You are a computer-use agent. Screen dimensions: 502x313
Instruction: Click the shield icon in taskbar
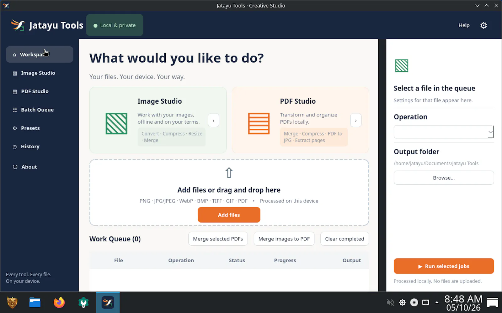pyautogui.click(x=12, y=302)
